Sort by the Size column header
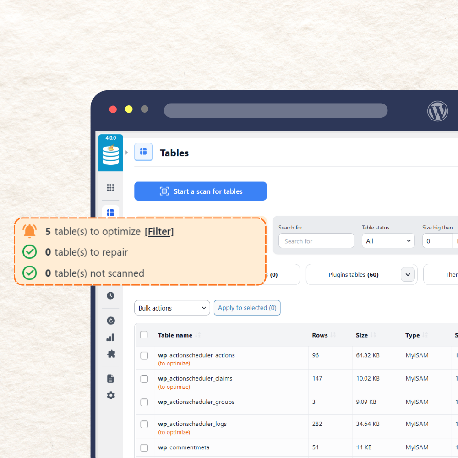 [x=362, y=335]
